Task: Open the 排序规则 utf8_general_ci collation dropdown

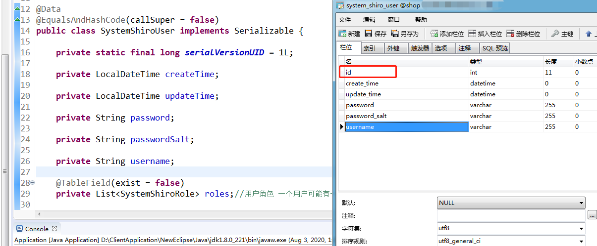Action: pyautogui.click(x=581, y=242)
